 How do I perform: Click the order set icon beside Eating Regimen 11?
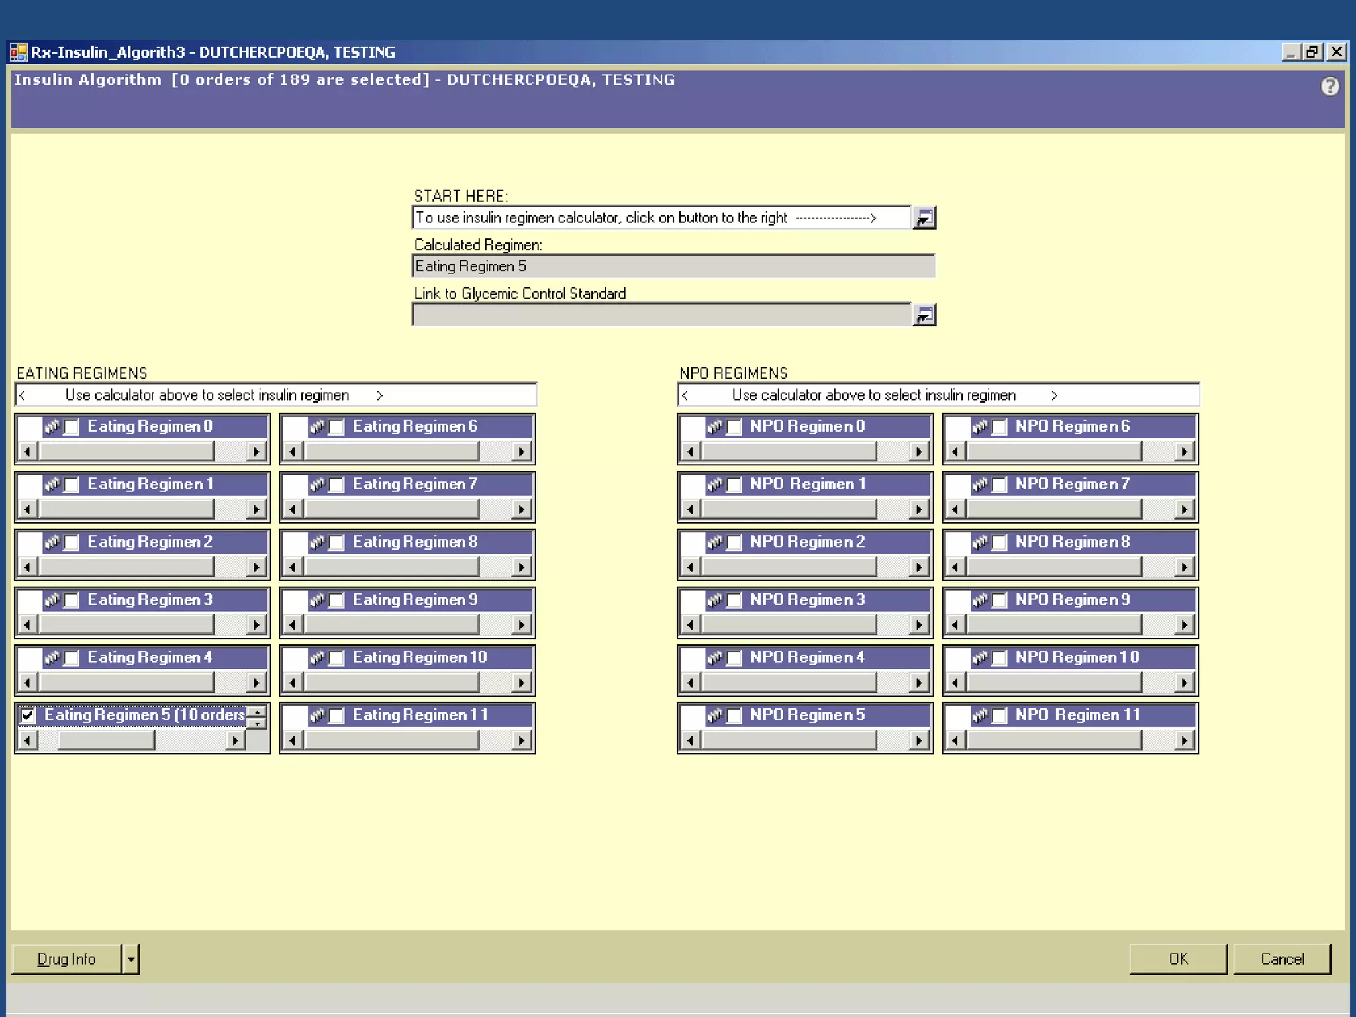click(317, 715)
